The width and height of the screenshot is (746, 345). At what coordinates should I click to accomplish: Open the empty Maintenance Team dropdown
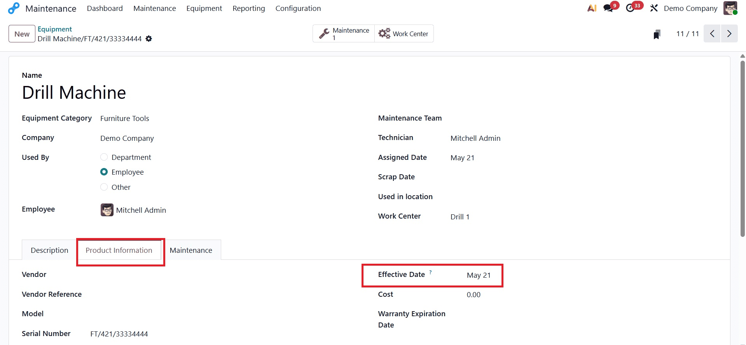pos(583,118)
